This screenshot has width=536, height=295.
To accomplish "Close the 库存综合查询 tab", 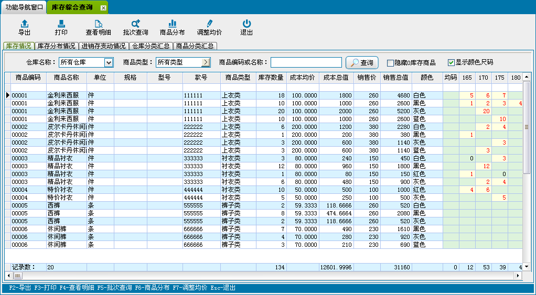I will tap(103, 8).
